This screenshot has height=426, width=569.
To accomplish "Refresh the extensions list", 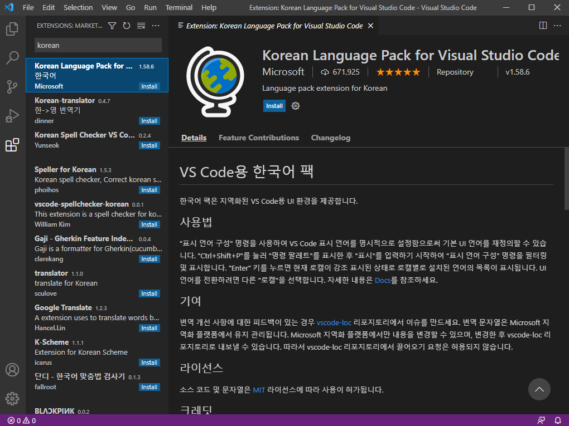I will [127, 26].
